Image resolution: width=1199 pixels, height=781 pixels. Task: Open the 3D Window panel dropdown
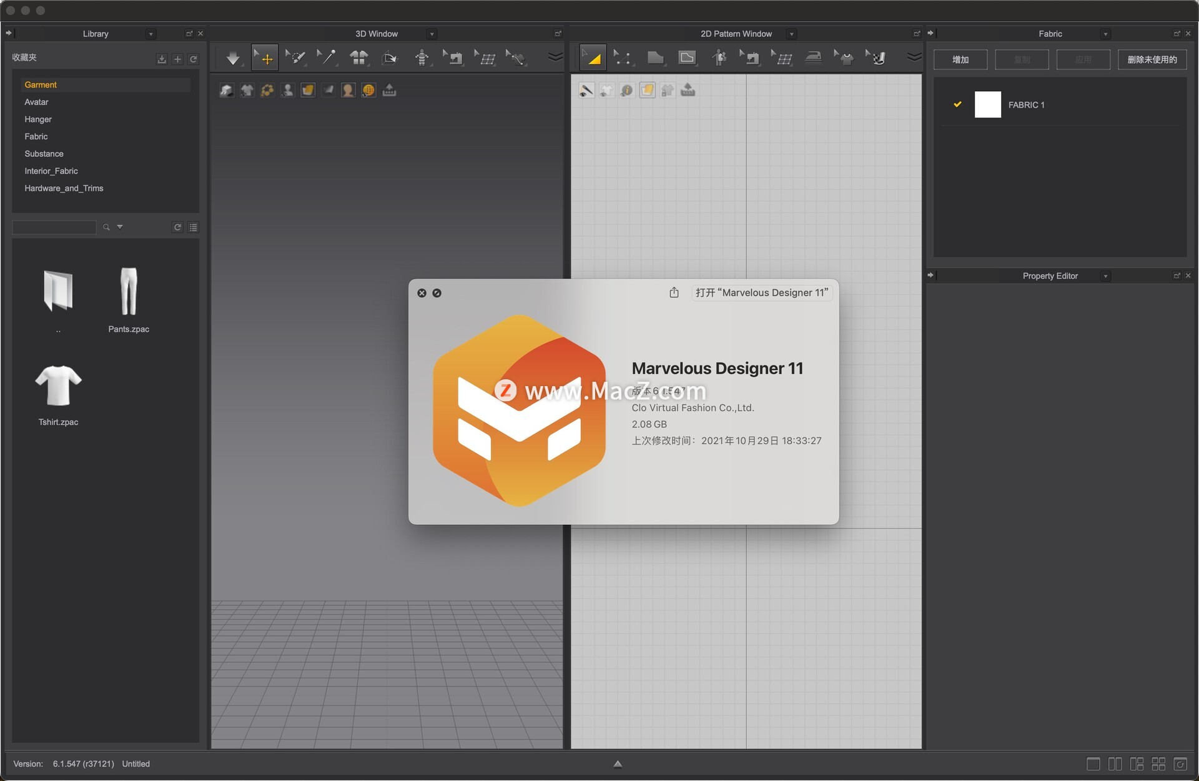point(432,34)
